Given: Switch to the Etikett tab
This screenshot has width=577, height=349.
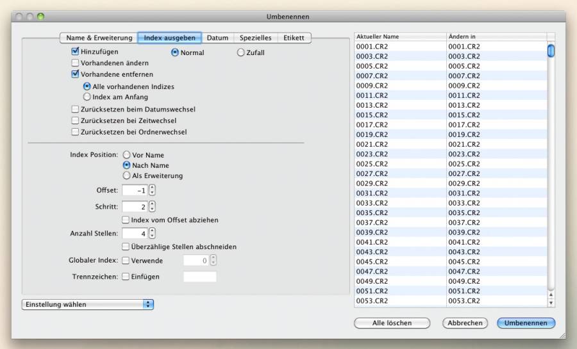Looking at the screenshot, I should click(x=294, y=38).
